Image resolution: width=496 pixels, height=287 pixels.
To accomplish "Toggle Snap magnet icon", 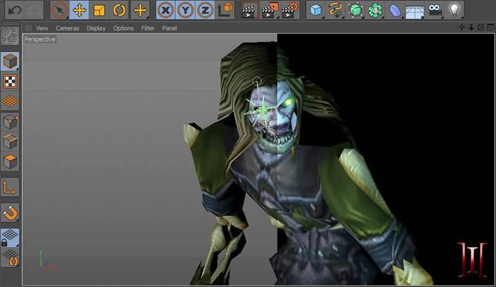I will [10, 212].
